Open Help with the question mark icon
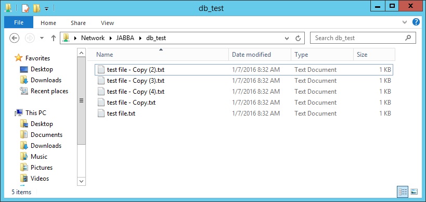The image size is (426, 202). click(416, 22)
